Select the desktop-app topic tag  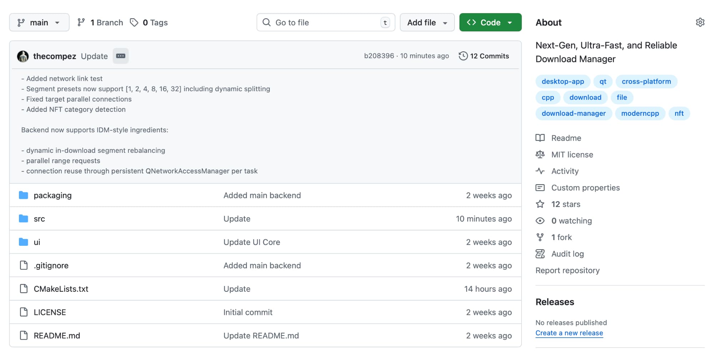(x=563, y=82)
